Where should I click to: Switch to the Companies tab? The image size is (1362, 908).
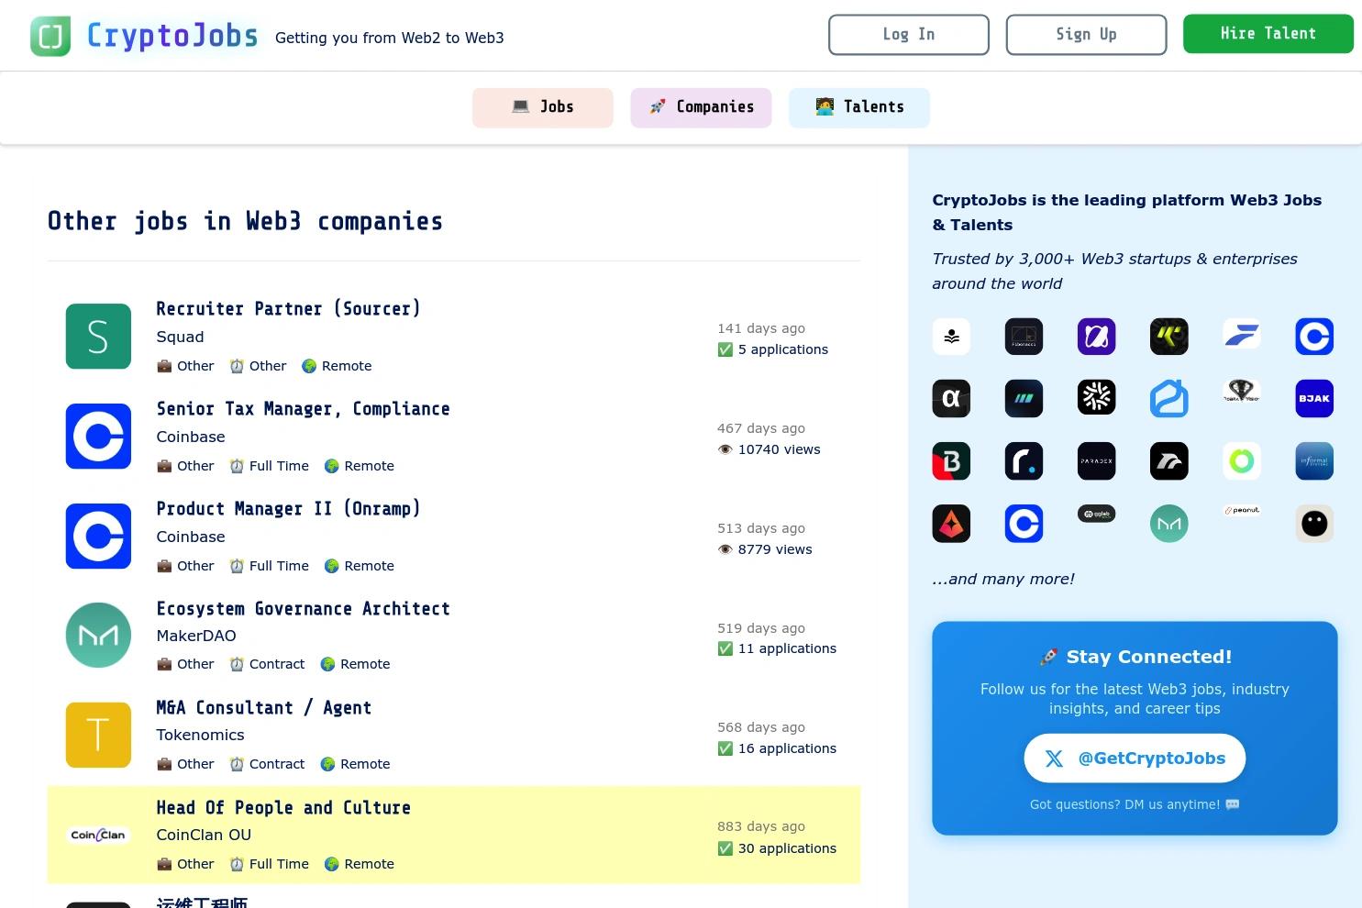click(x=701, y=107)
